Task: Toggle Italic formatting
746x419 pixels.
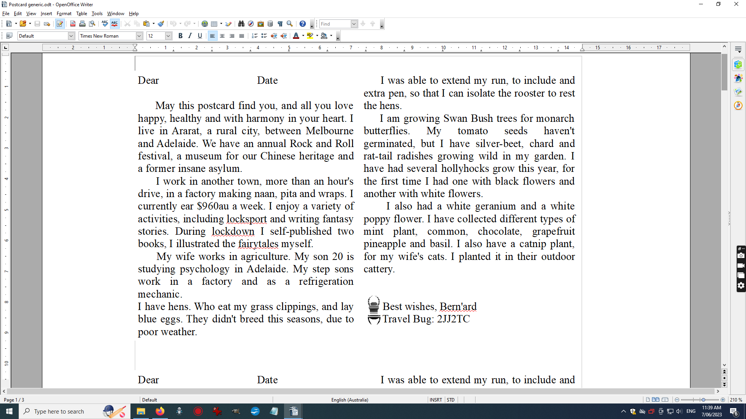Action: coord(190,36)
